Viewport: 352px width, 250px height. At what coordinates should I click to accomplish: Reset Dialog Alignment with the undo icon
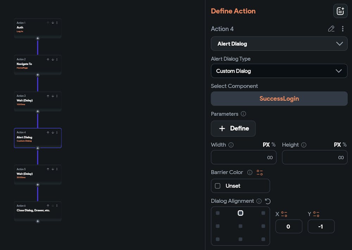268,201
